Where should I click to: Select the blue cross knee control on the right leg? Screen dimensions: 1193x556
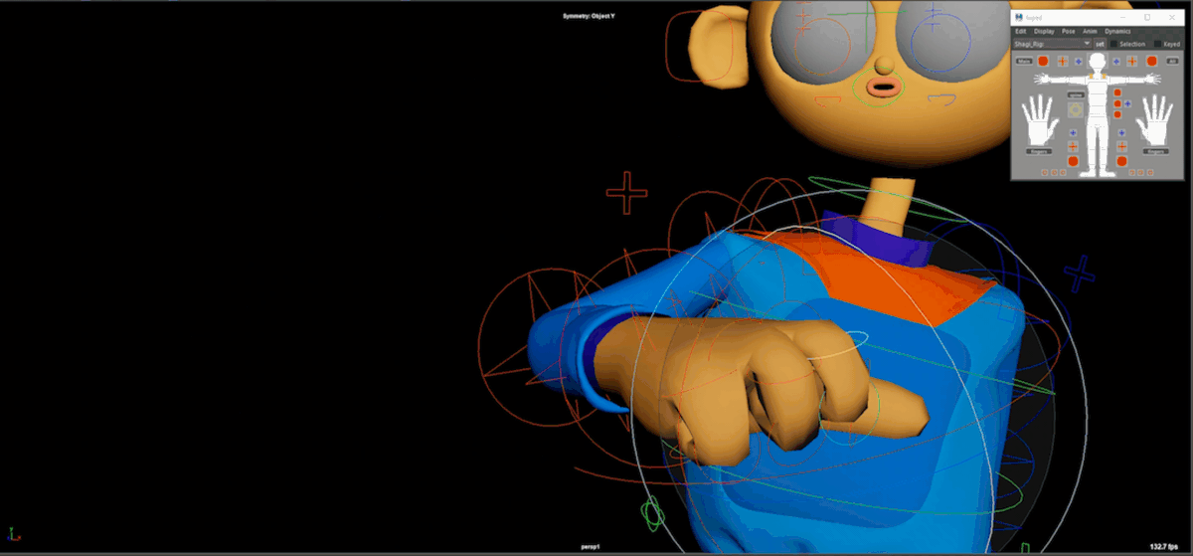(1121, 133)
